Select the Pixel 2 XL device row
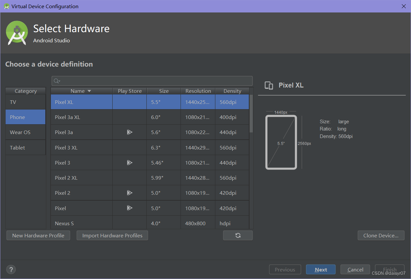The height and width of the screenshot is (279, 411). click(150, 178)
